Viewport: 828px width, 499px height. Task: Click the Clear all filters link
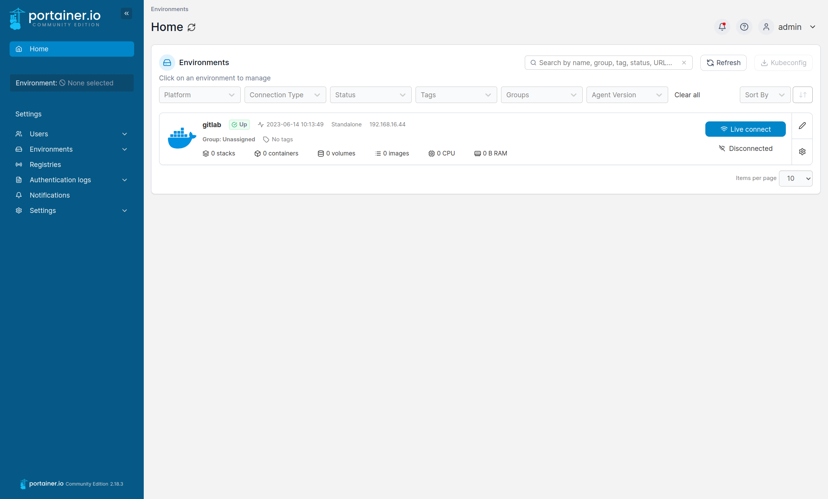[x=687, y=95]
